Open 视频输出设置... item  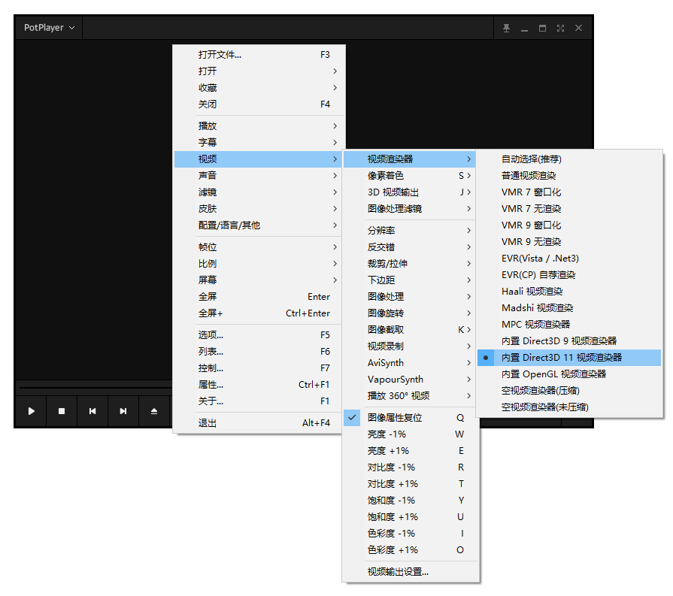411,571
